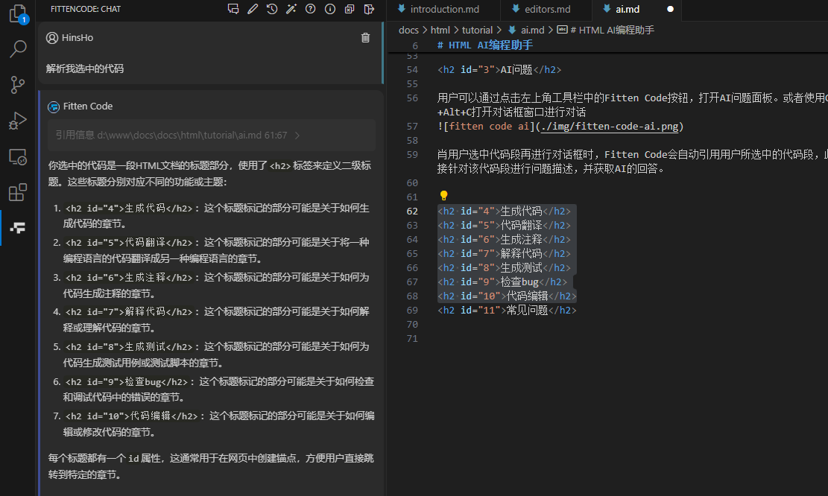
Task: Click the 代码编辑 h2 code line
Action: (507, 296)
